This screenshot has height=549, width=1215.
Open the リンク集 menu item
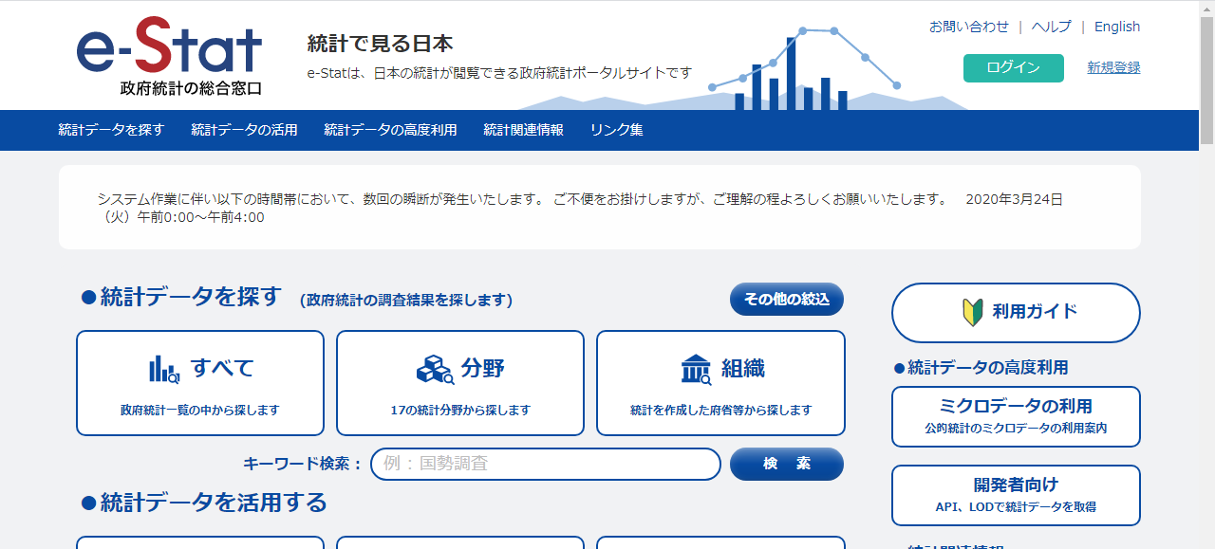(616, 130)
